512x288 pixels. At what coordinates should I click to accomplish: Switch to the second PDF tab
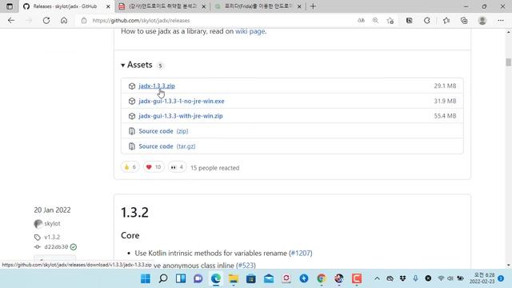(162, 6)
